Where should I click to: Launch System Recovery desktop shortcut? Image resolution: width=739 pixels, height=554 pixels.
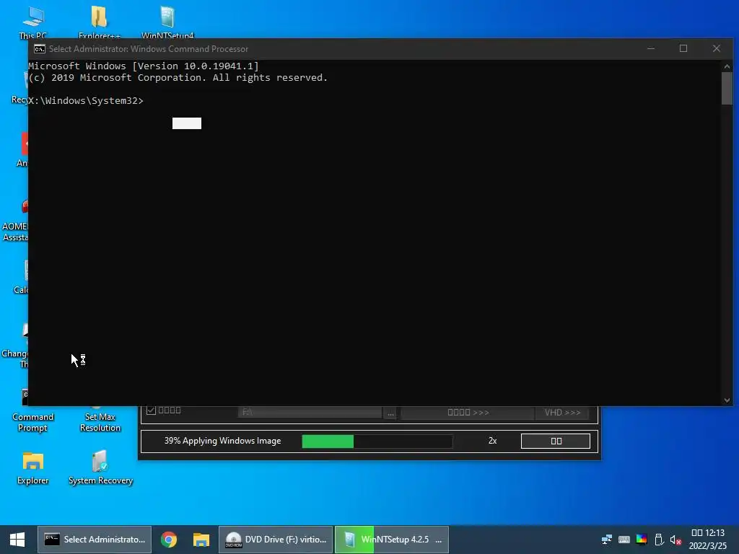pos(100,467)
